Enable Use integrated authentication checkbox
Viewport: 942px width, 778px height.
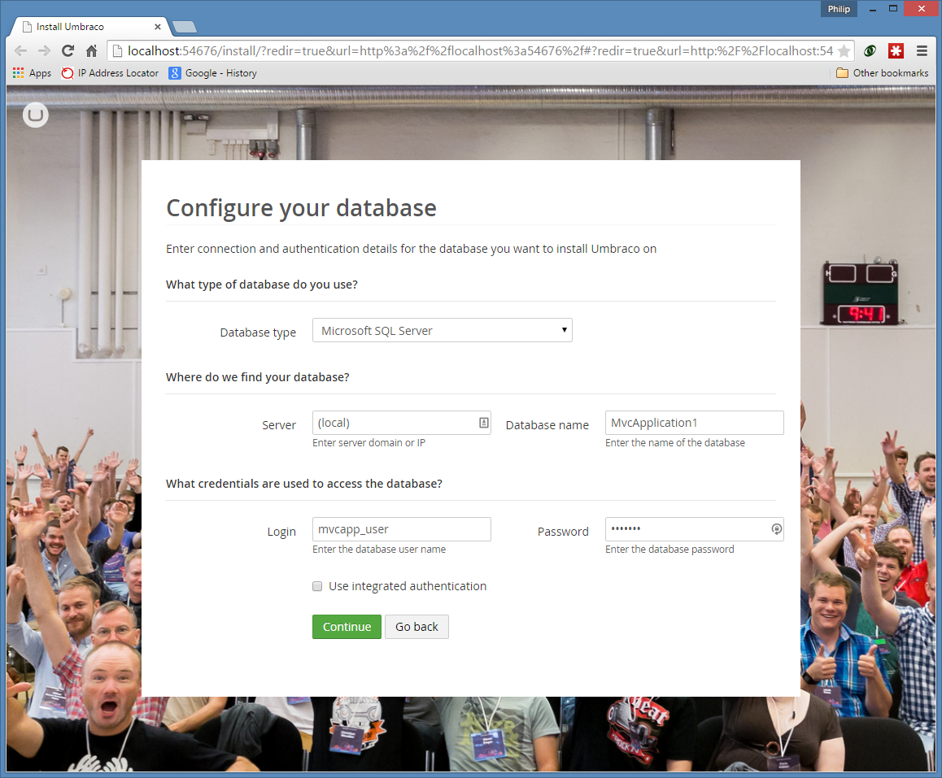(x=318, y=586)
